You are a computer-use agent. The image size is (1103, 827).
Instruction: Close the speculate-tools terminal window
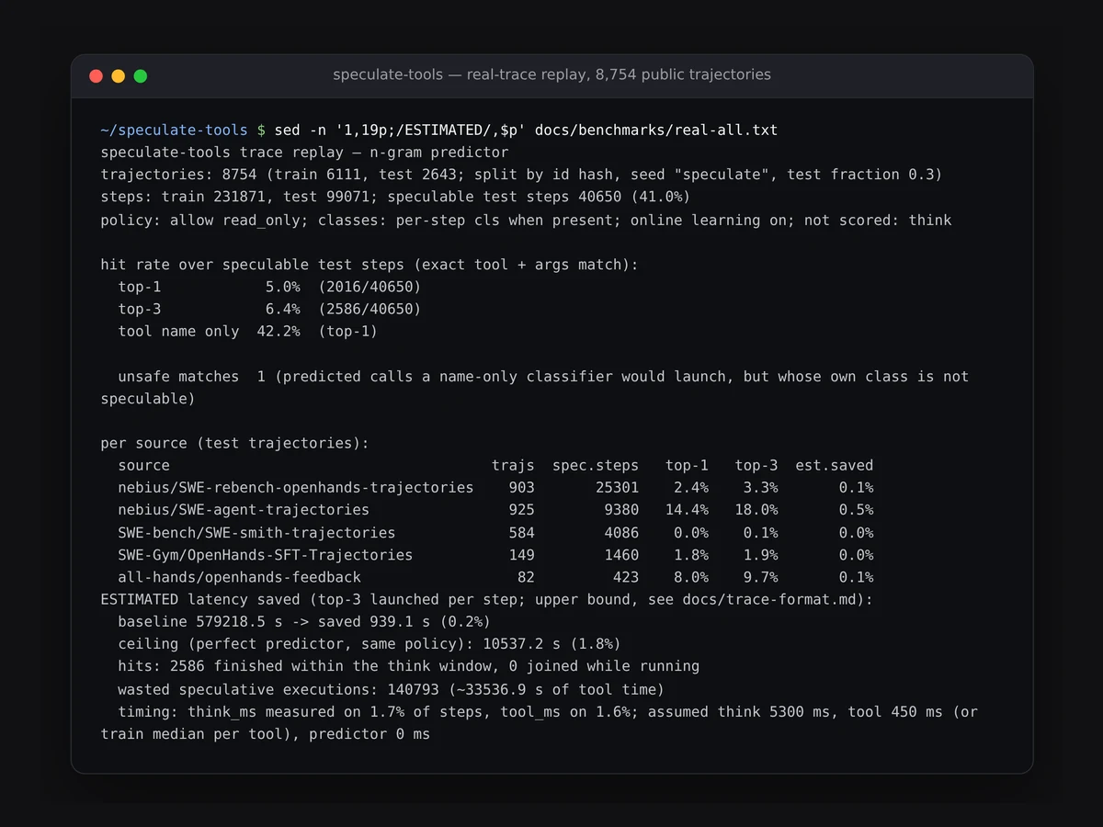(96, 76)
